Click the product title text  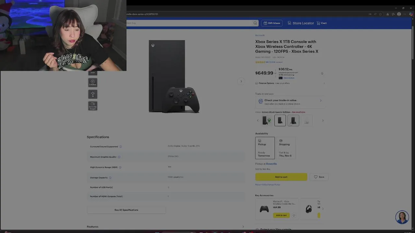(287, 47)
